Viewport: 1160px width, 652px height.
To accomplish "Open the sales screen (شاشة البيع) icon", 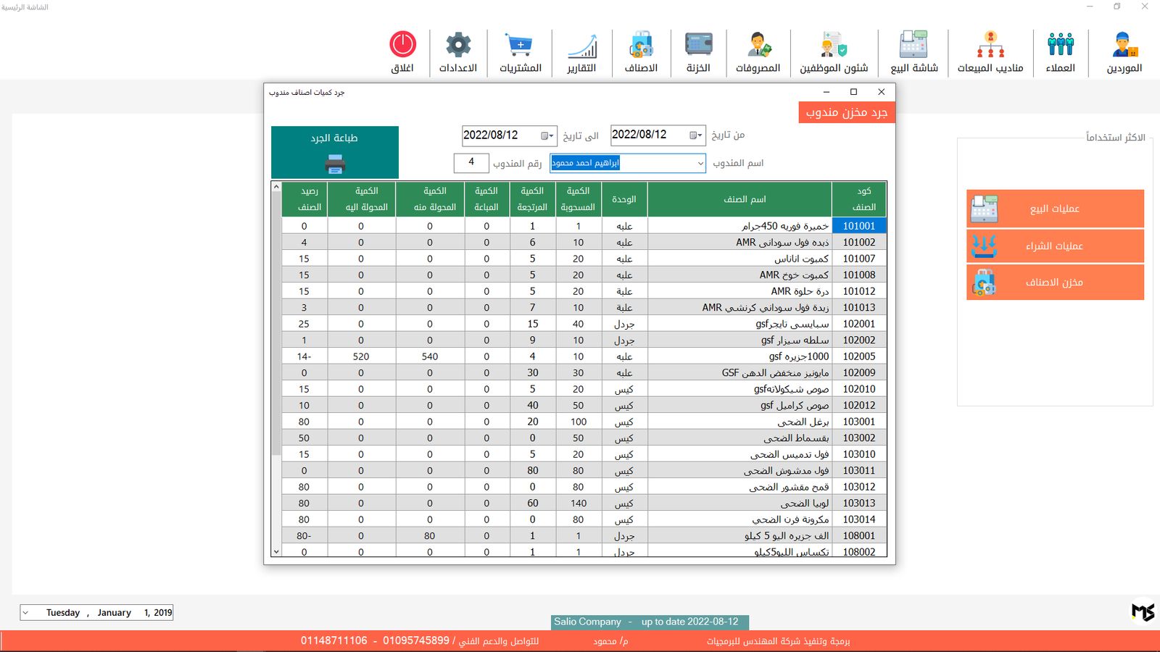I will (x=913, y=46).
